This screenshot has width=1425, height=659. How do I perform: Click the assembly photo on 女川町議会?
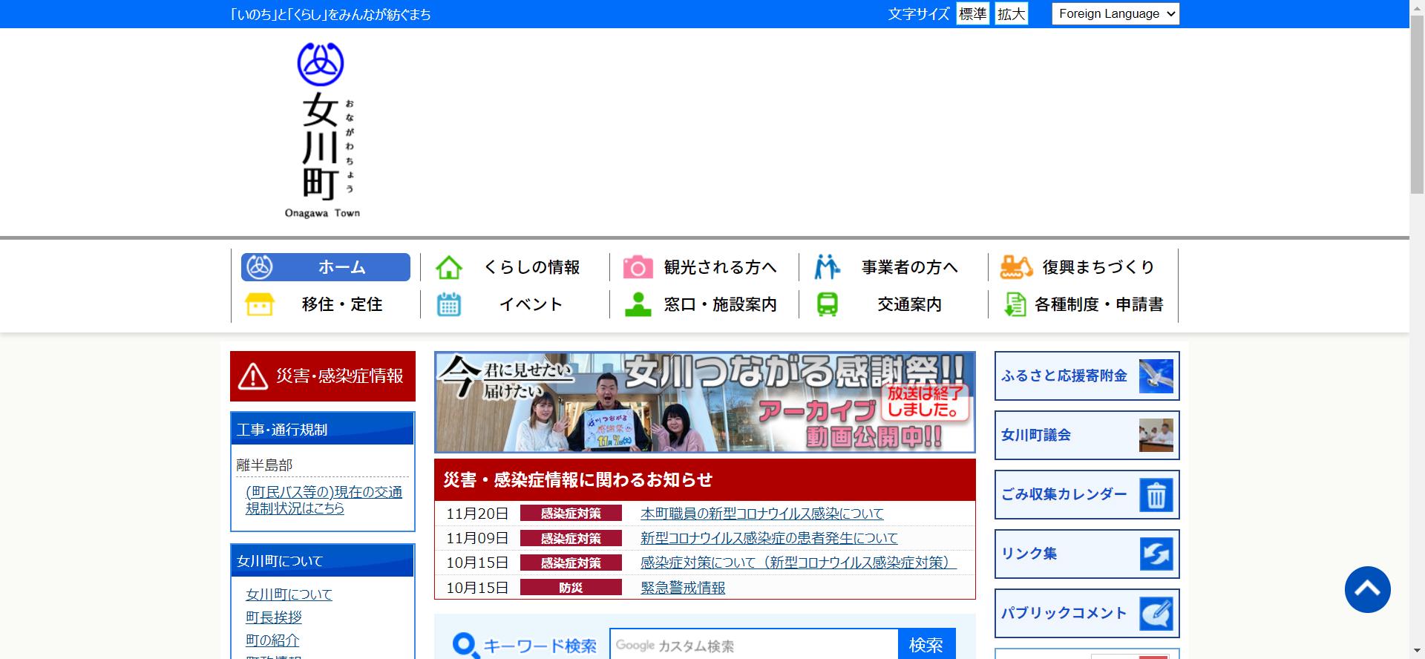tap(1156, 436)
